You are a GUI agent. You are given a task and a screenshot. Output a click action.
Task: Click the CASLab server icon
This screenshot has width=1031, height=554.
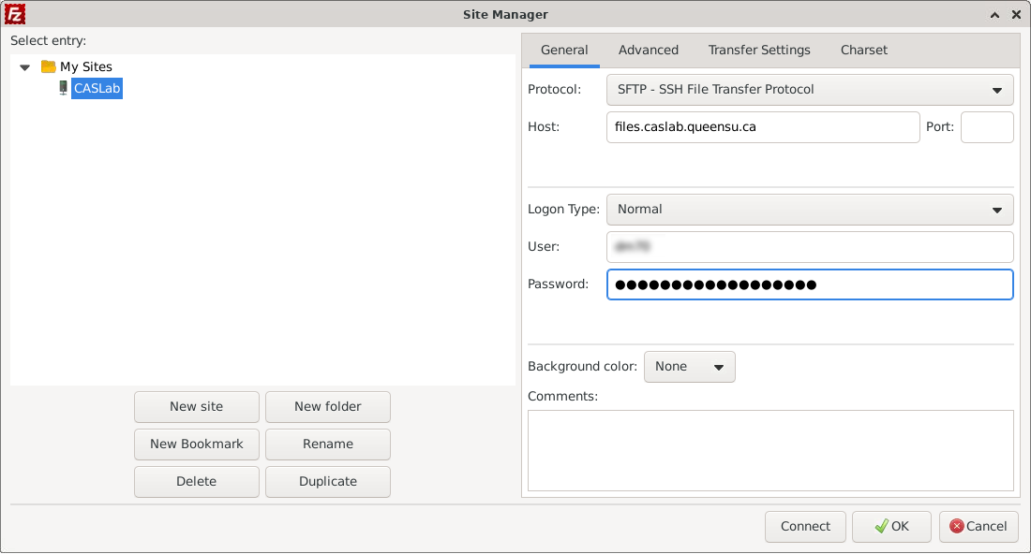pos(63,88)
